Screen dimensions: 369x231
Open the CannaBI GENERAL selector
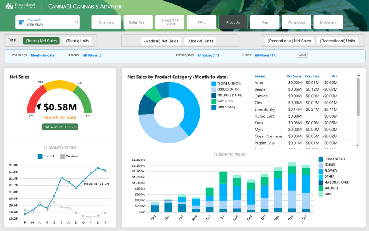click(x=47, y=22)
